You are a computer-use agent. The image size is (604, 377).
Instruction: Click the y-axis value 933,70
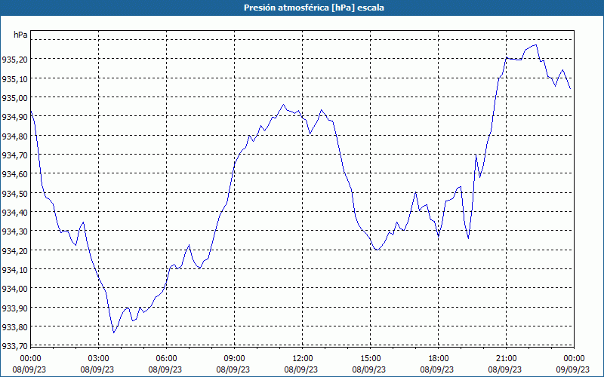[14, 346]
